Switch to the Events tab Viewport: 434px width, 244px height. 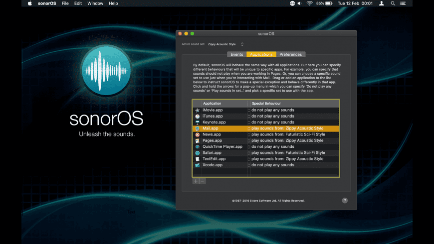237,54
